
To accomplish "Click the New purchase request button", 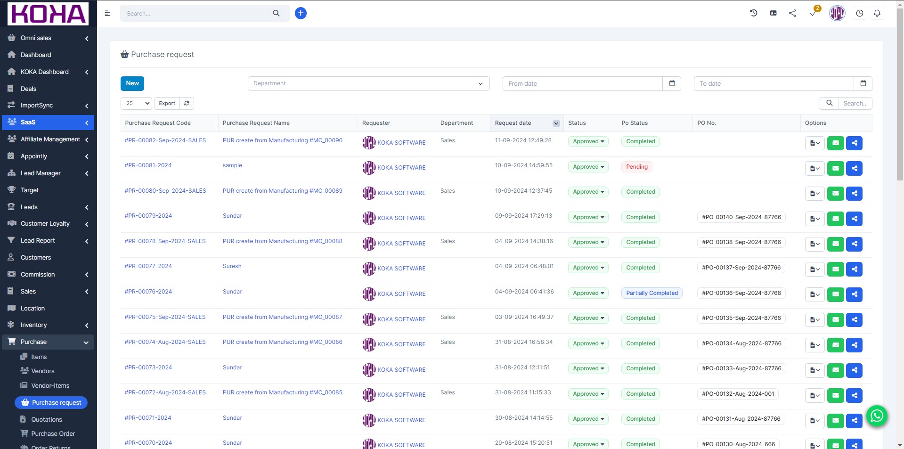I will [x=132, y=83].
